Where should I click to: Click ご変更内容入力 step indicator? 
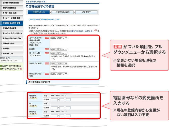click(39, 12)
